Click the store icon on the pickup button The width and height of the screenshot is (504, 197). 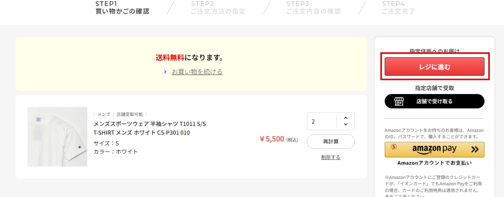coord(399,101)
